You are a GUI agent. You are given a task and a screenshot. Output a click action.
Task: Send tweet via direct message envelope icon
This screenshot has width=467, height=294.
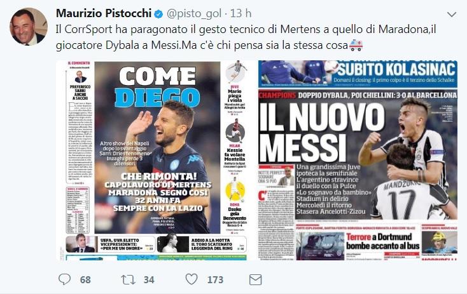[255, 280]
